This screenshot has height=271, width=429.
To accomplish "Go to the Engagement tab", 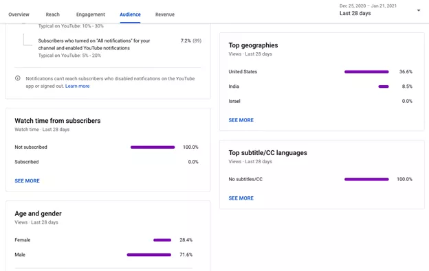I will [x=91, y=14].
